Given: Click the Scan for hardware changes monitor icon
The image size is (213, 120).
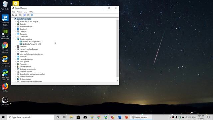Looking at the screenshot, I should pos(32,15).
